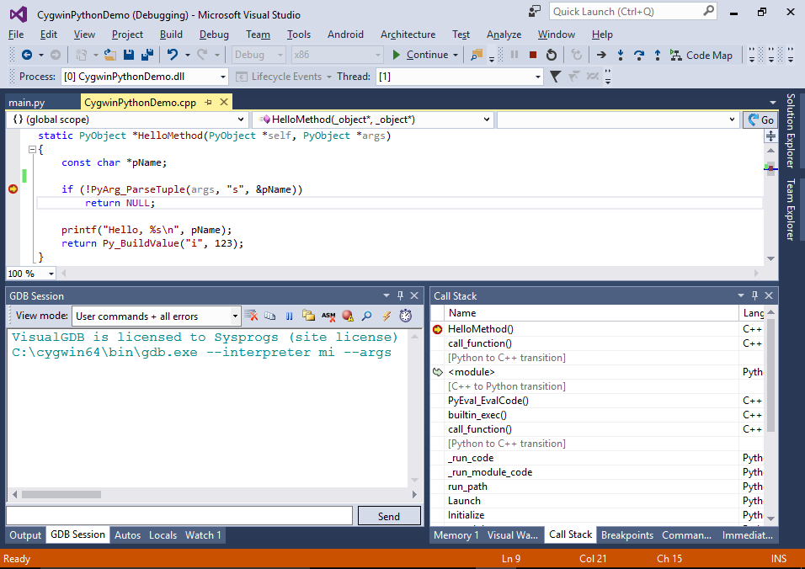The height and width of the screenshot is (569, 805).
Task: Click the ASM icon in GDB Session
Action: point(328,316)
